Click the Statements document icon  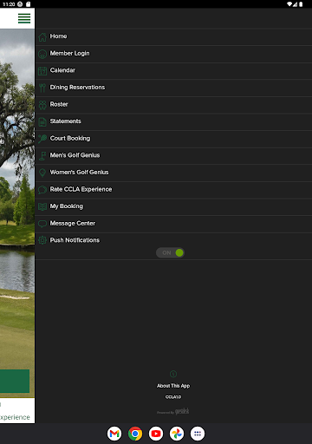click(42, 122)
